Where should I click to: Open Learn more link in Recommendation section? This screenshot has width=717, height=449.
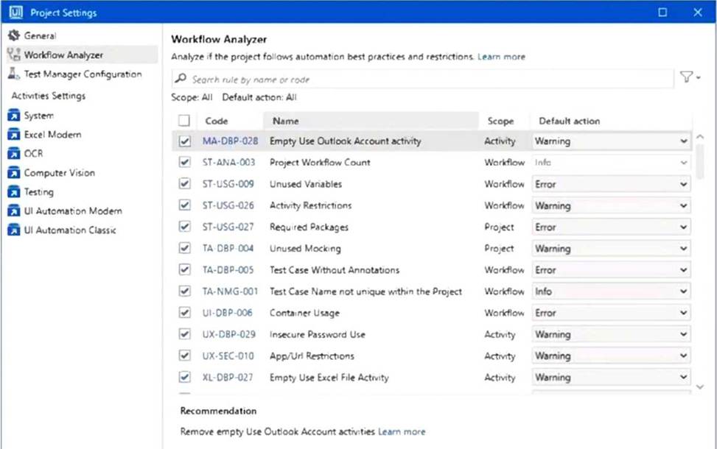[402, 431]
